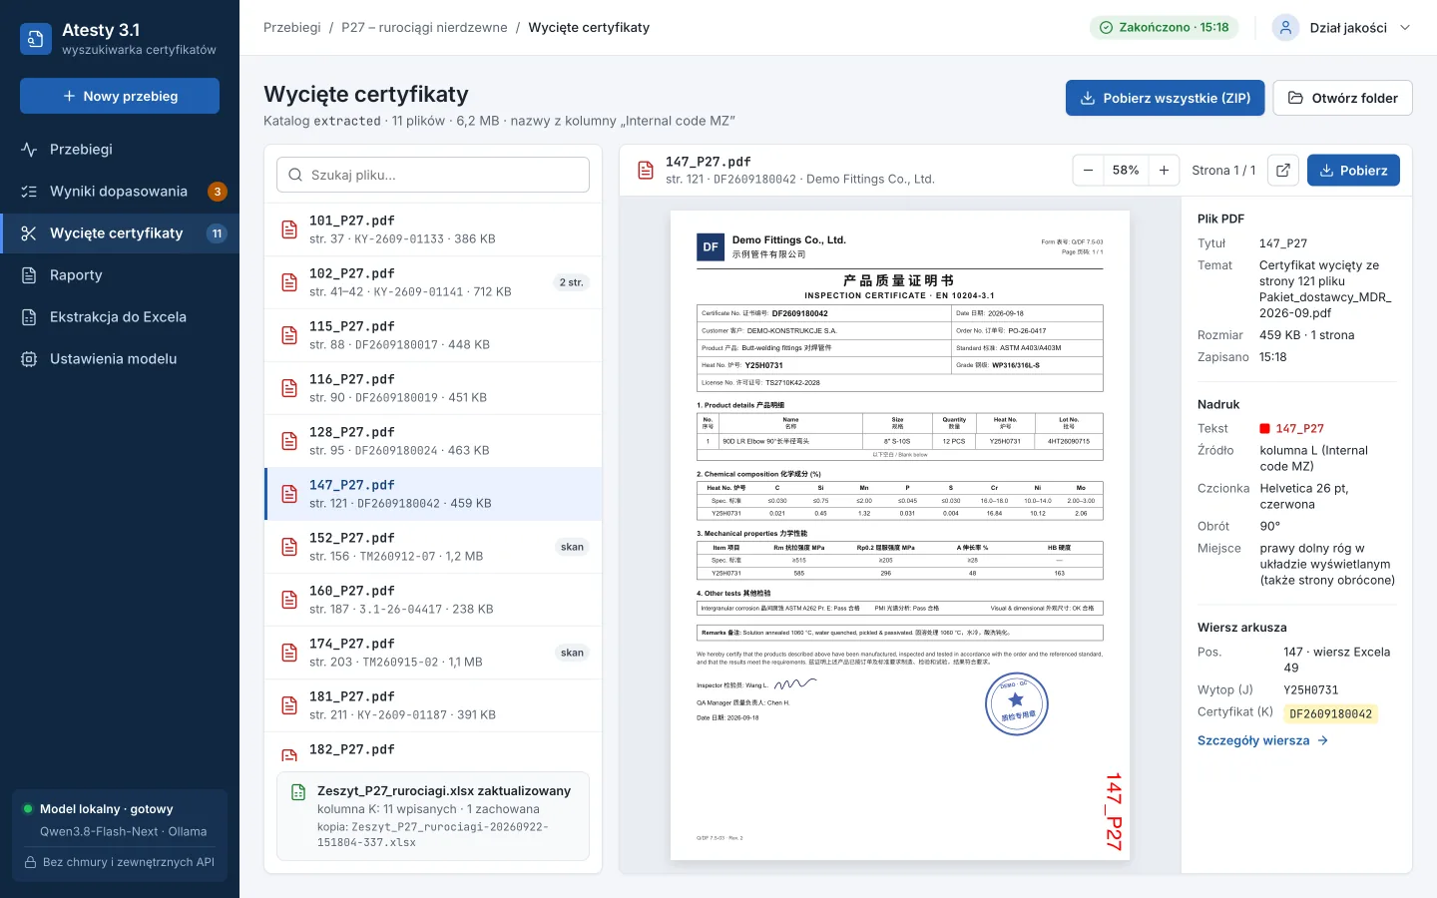Start a new run with Nowy przebieg
The height and width of the screenshot is (898, 1437).
pos(120,96)
